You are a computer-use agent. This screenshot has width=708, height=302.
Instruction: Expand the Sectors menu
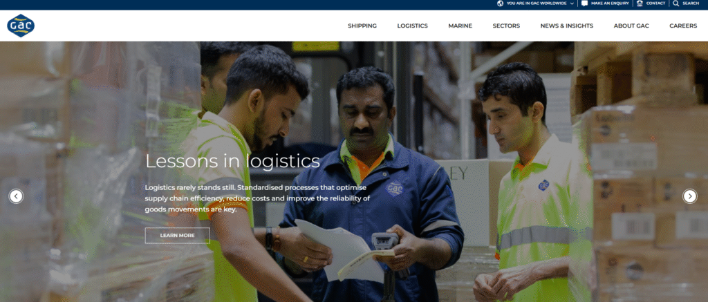(506, 26)
